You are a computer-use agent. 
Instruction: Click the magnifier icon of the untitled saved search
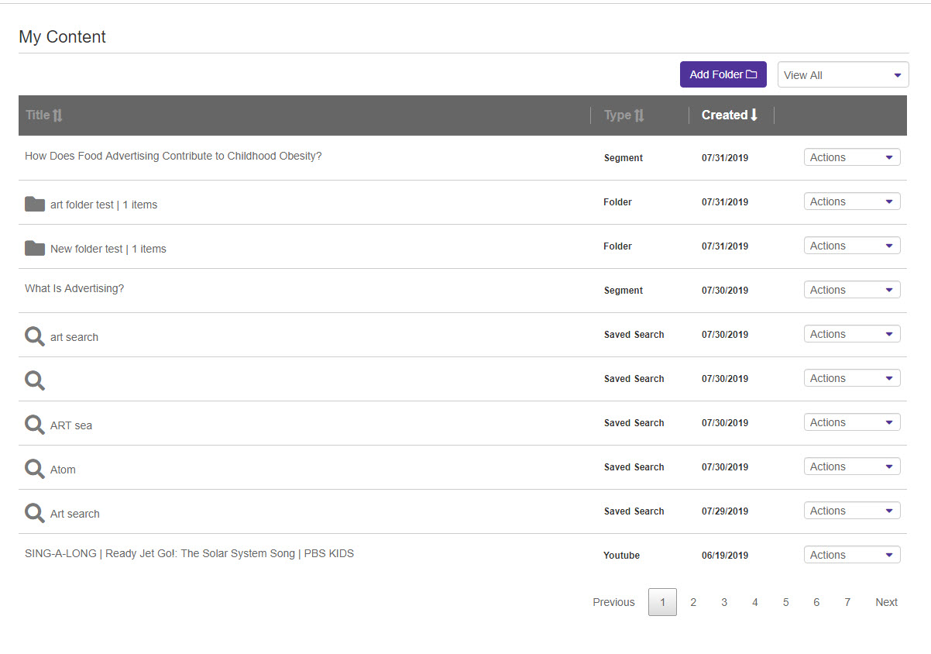[x=35, y=380]
